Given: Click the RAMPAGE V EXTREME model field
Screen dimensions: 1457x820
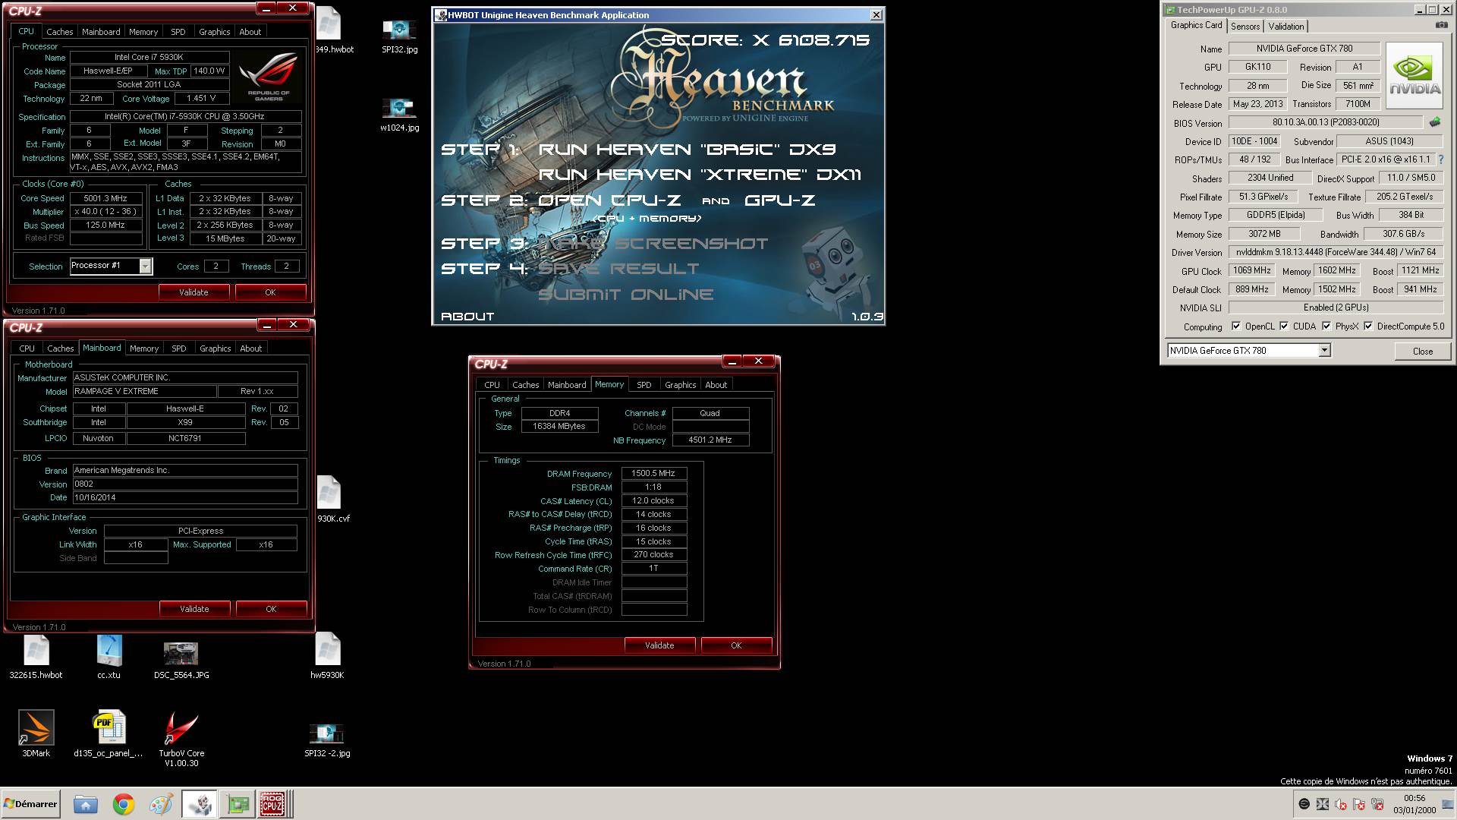Looking at the screenshot, I should tap(143, 391).
